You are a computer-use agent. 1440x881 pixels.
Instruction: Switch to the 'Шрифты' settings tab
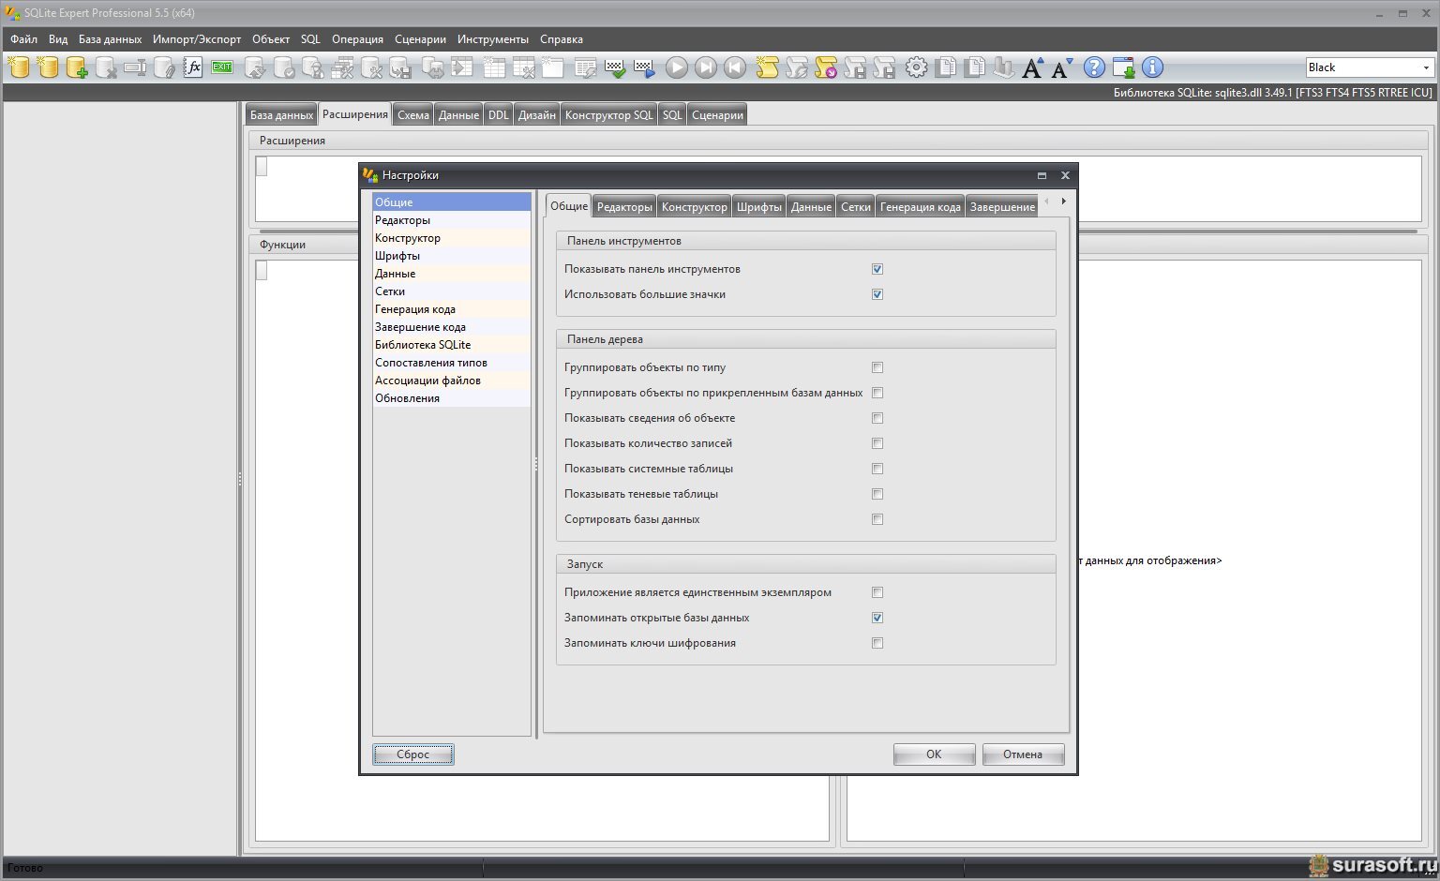[758, 207]
